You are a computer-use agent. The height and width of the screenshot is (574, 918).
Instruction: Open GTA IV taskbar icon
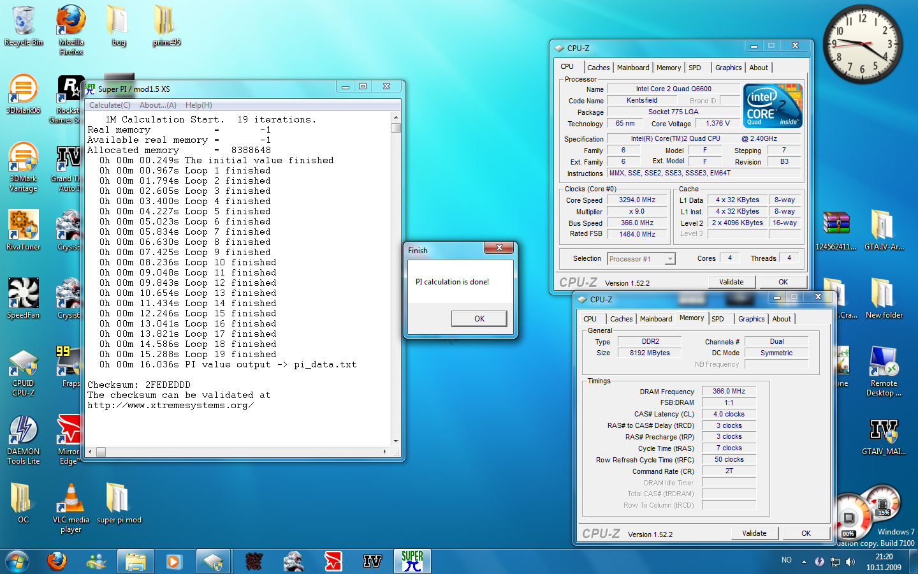(x=372, y=561)
